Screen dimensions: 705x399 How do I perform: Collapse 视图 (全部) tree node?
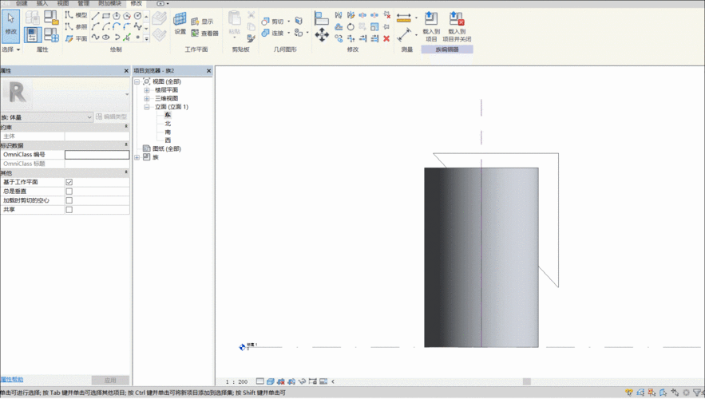tap(137, 81)
